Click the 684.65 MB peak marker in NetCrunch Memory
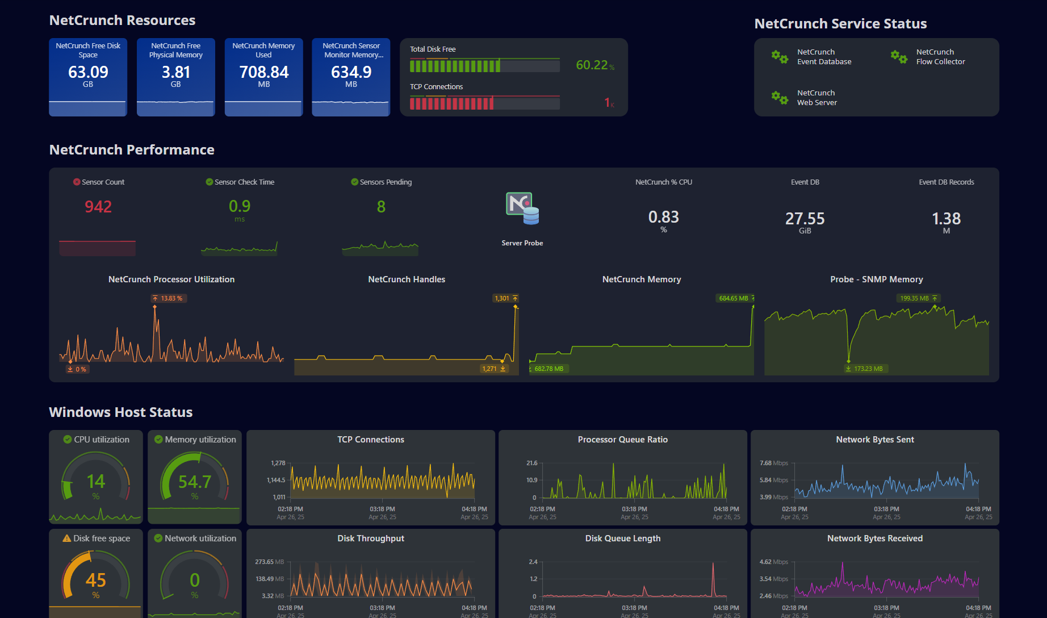 click(735, 298)
